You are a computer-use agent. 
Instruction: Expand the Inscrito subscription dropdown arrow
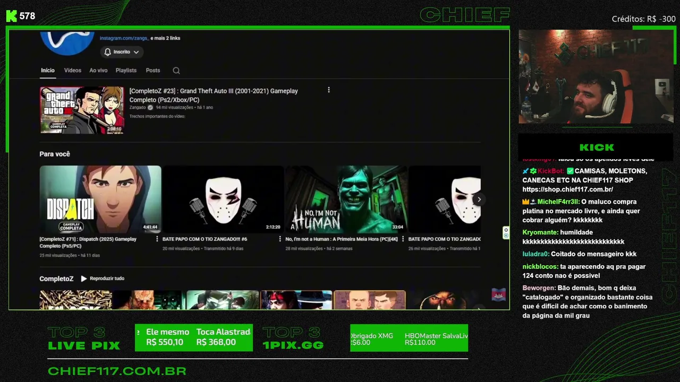(136, 52)
